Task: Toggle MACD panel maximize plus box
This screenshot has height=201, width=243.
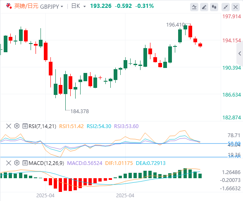Action: point(25,163)
